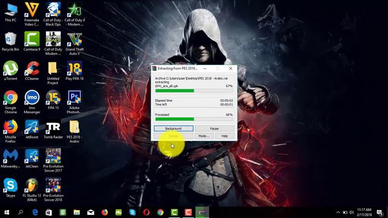Select Call of Duty Black Ops shortcut
Viewport: 388px width, 218px height.
53,14
